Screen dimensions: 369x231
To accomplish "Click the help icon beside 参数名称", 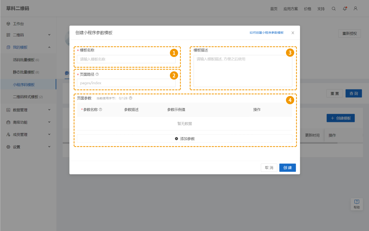I will (x=100, y=109).
